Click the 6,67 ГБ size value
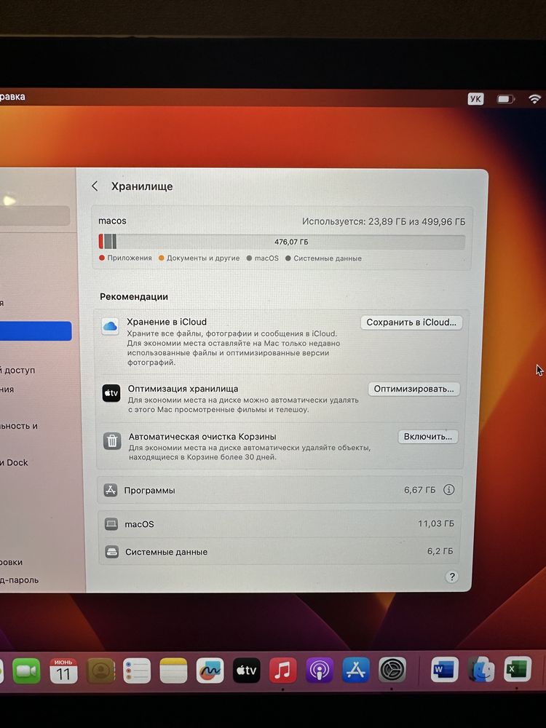 (420, 490)
